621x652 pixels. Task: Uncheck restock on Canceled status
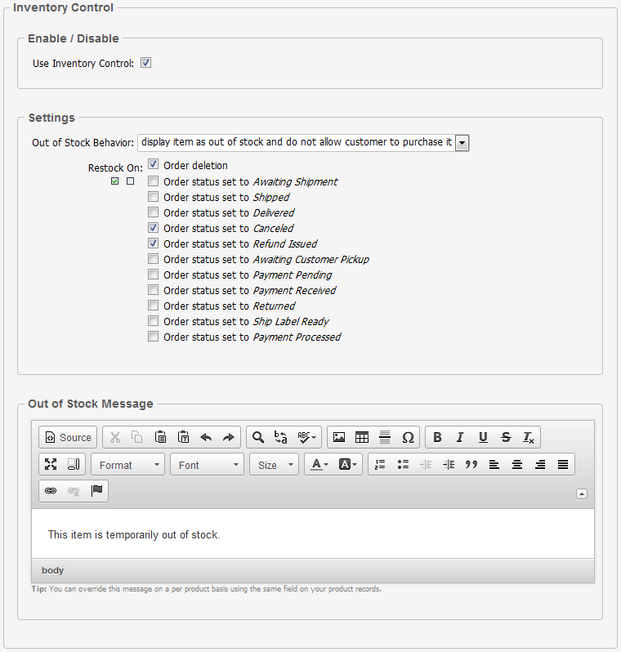pyautogui.click(x=154, y=228)
